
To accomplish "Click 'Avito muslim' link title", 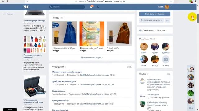I will [153, 95].
